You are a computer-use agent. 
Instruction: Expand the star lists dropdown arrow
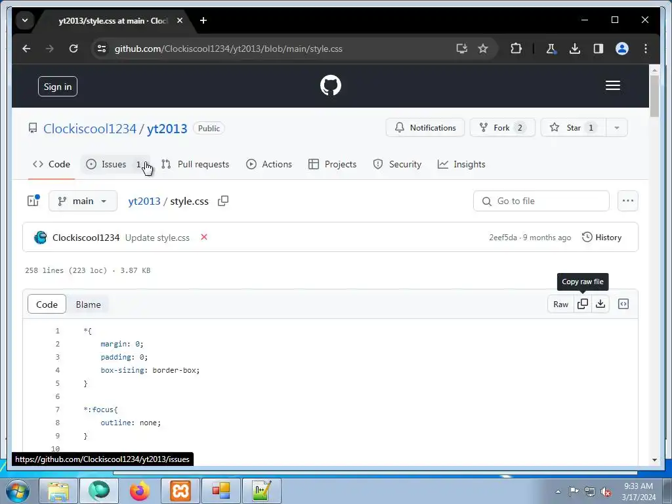(617, 128)
